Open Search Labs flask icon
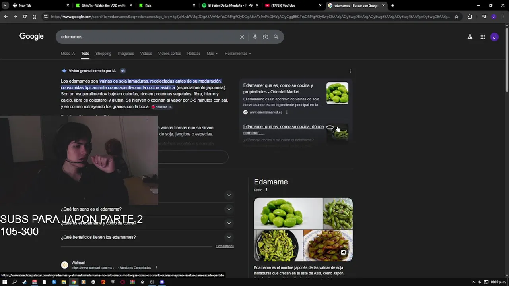The image size is (509, 286). pyautogui.click(x=470, y=37)
